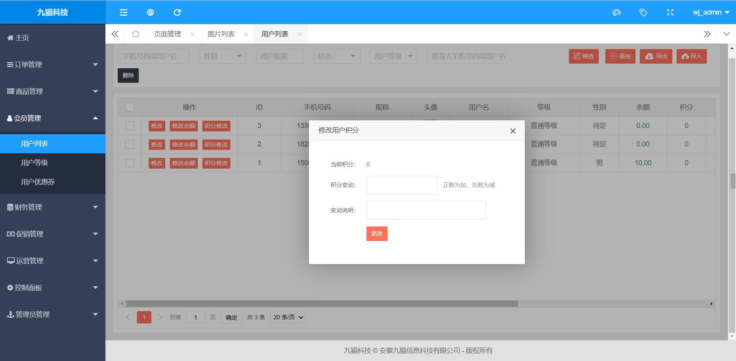The height and width of the screenshot is (361, 736).
Task: Switch to the 页面管理 tab
Action: pyautogui.click(x=168, y=34)
